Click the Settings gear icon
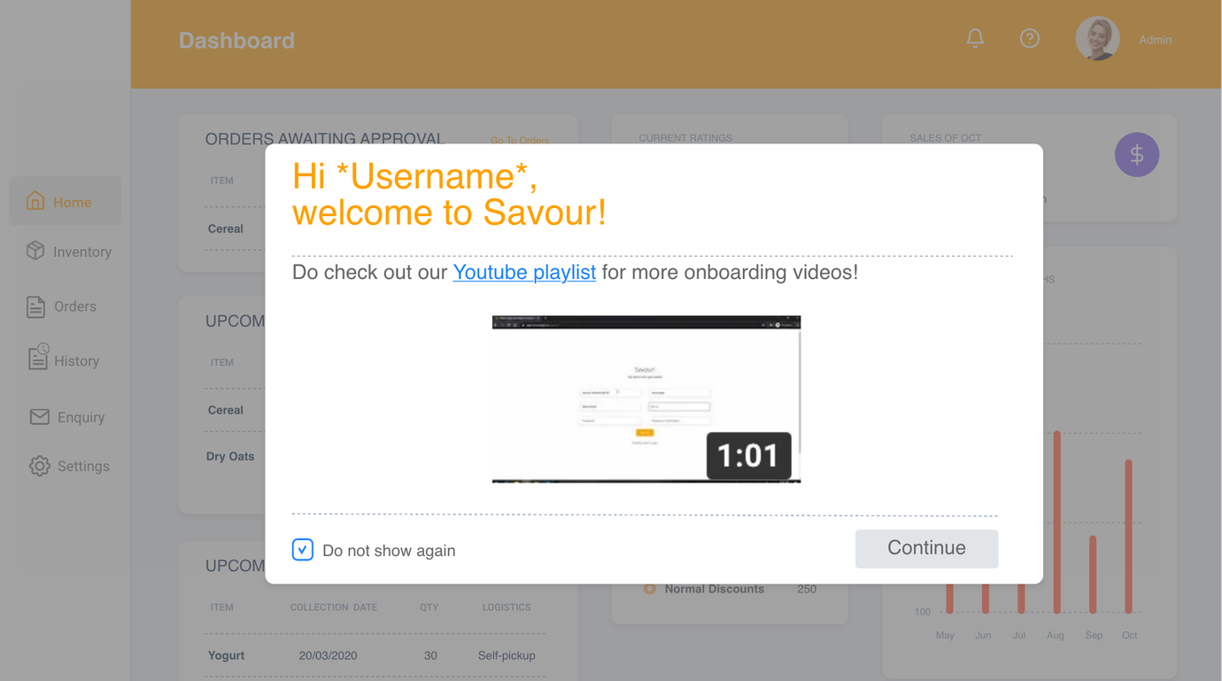This screenshot has width=1222, height=681. point(39,466)
